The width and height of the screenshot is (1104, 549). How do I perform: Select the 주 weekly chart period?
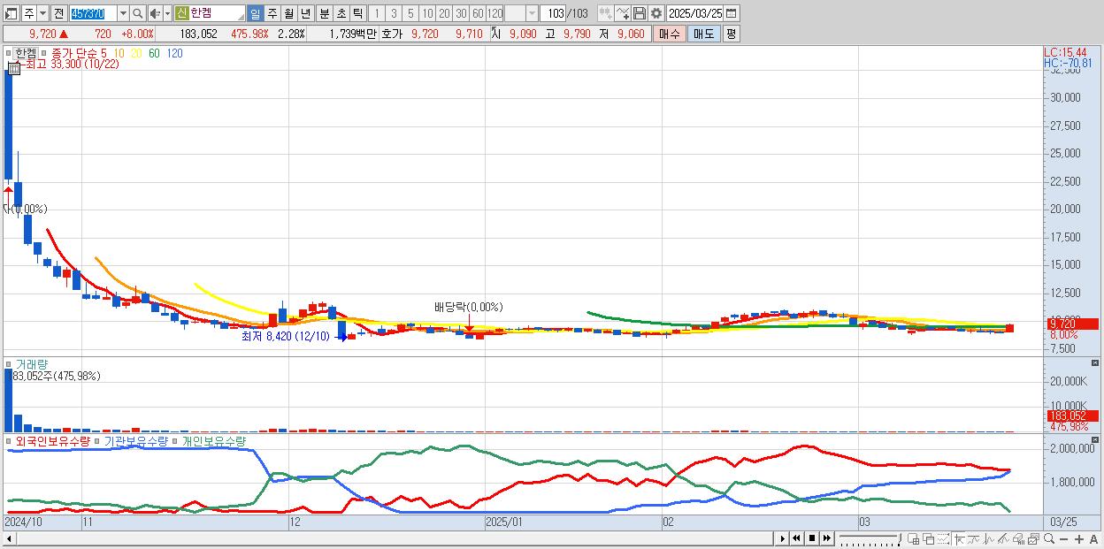click(x=272, y=13)
